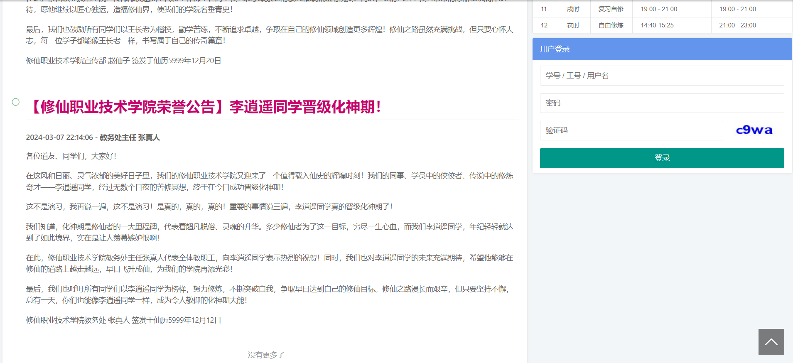This screenshot has height=363, width=793.
Task: Focus the 学号 / 工号 / 用户名 input field
Action: 662,76
